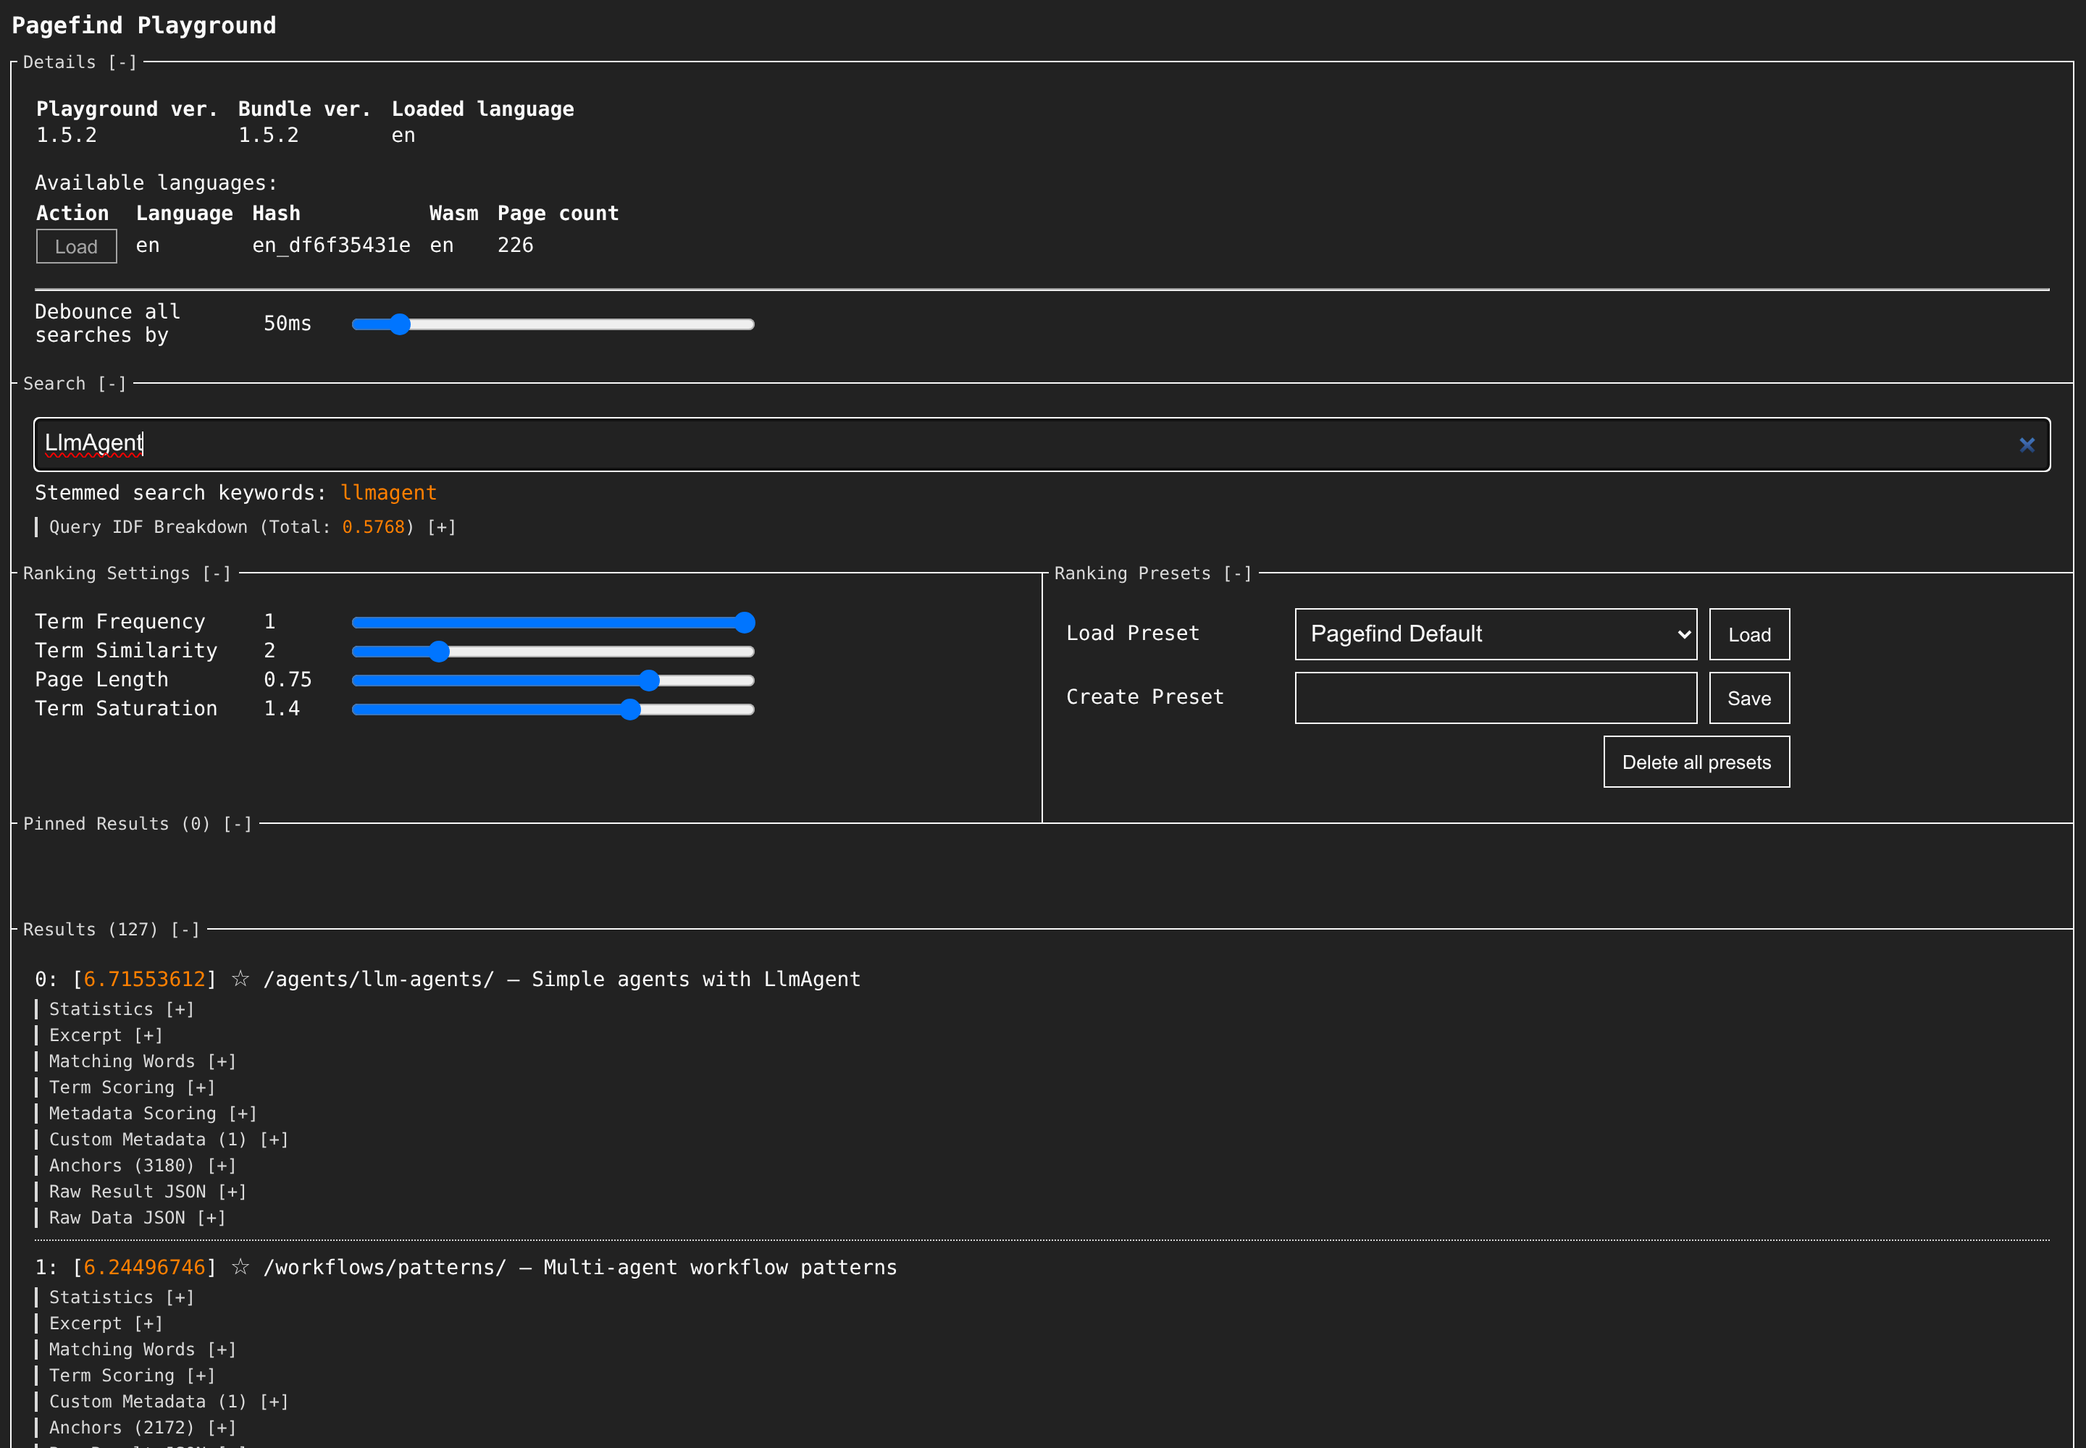Viewport: 2086px width, 1448px height.
Task: Adjust the Term Frequency slider
Action: tap(553, 623)
